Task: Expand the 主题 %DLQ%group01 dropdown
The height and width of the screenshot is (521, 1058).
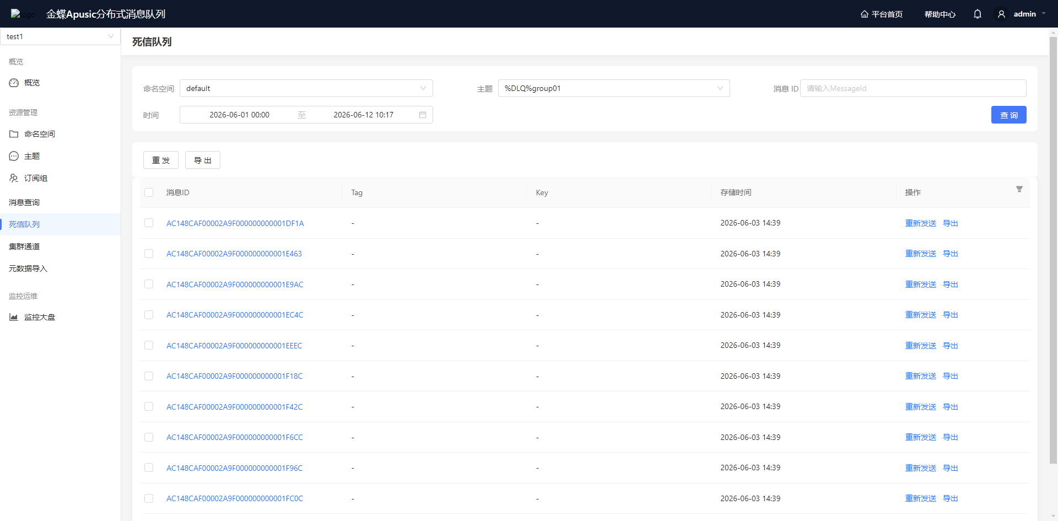Action: (x=614, y=88)
